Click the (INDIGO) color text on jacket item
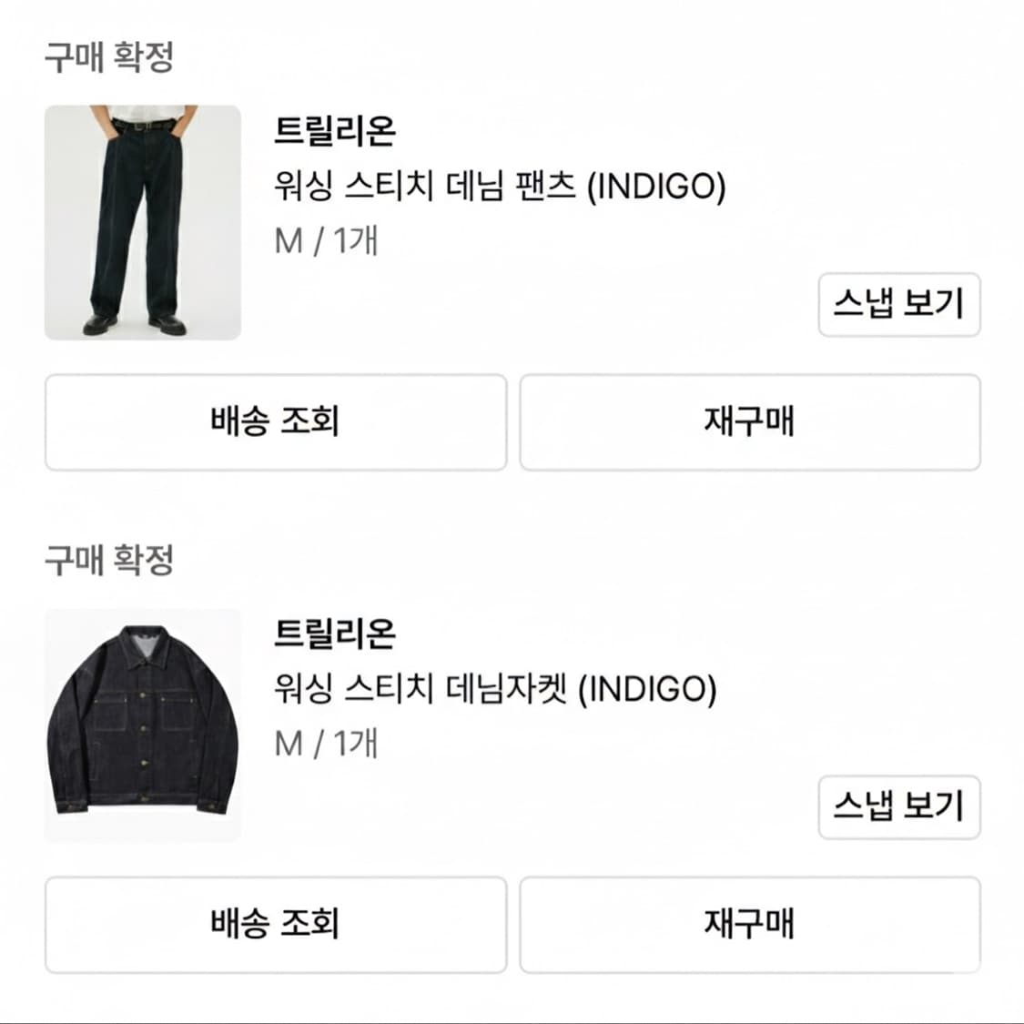Screen dimensions: 1024x1024 click(x=651, y=687)
